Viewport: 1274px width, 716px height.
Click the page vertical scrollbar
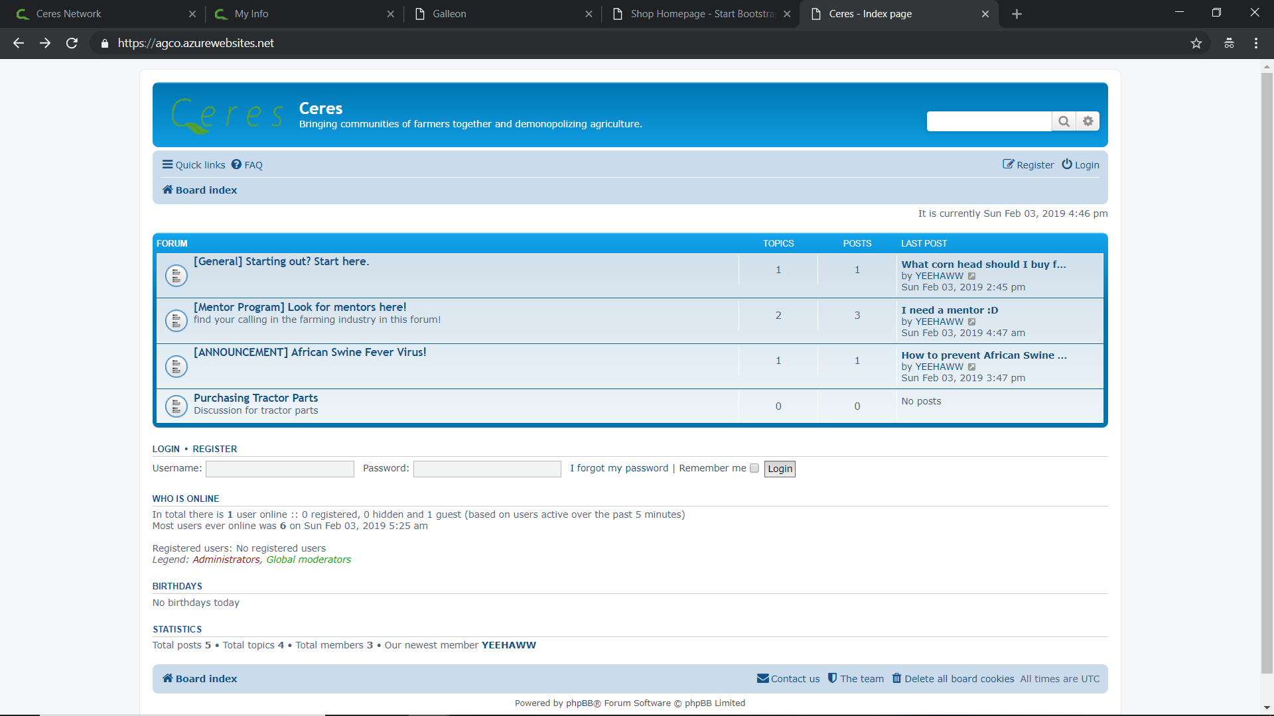1267,371
